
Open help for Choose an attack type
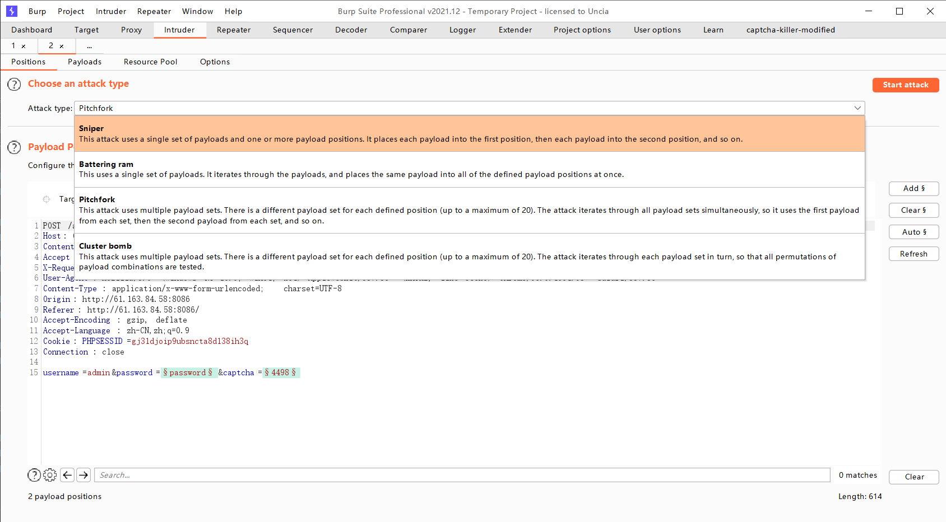tap(14, 85)
